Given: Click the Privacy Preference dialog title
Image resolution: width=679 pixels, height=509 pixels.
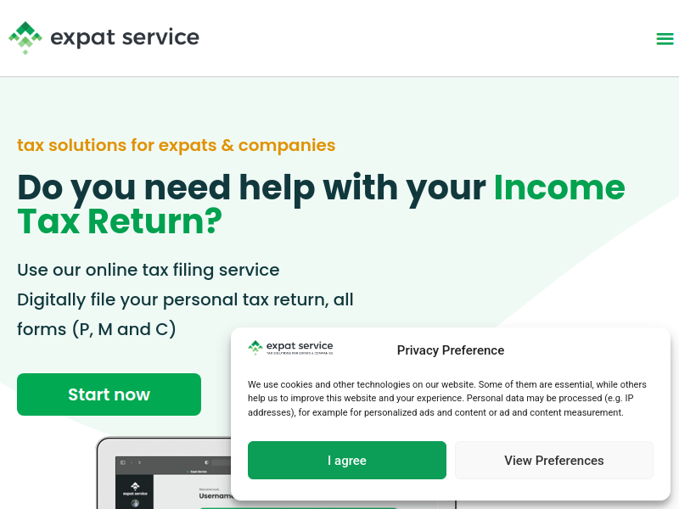Looking at the screenshot, I should [x=451, y=350].
